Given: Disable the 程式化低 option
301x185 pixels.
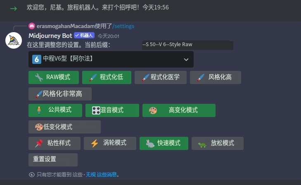Looking at the screenshot, I should (x=107, y=77).
